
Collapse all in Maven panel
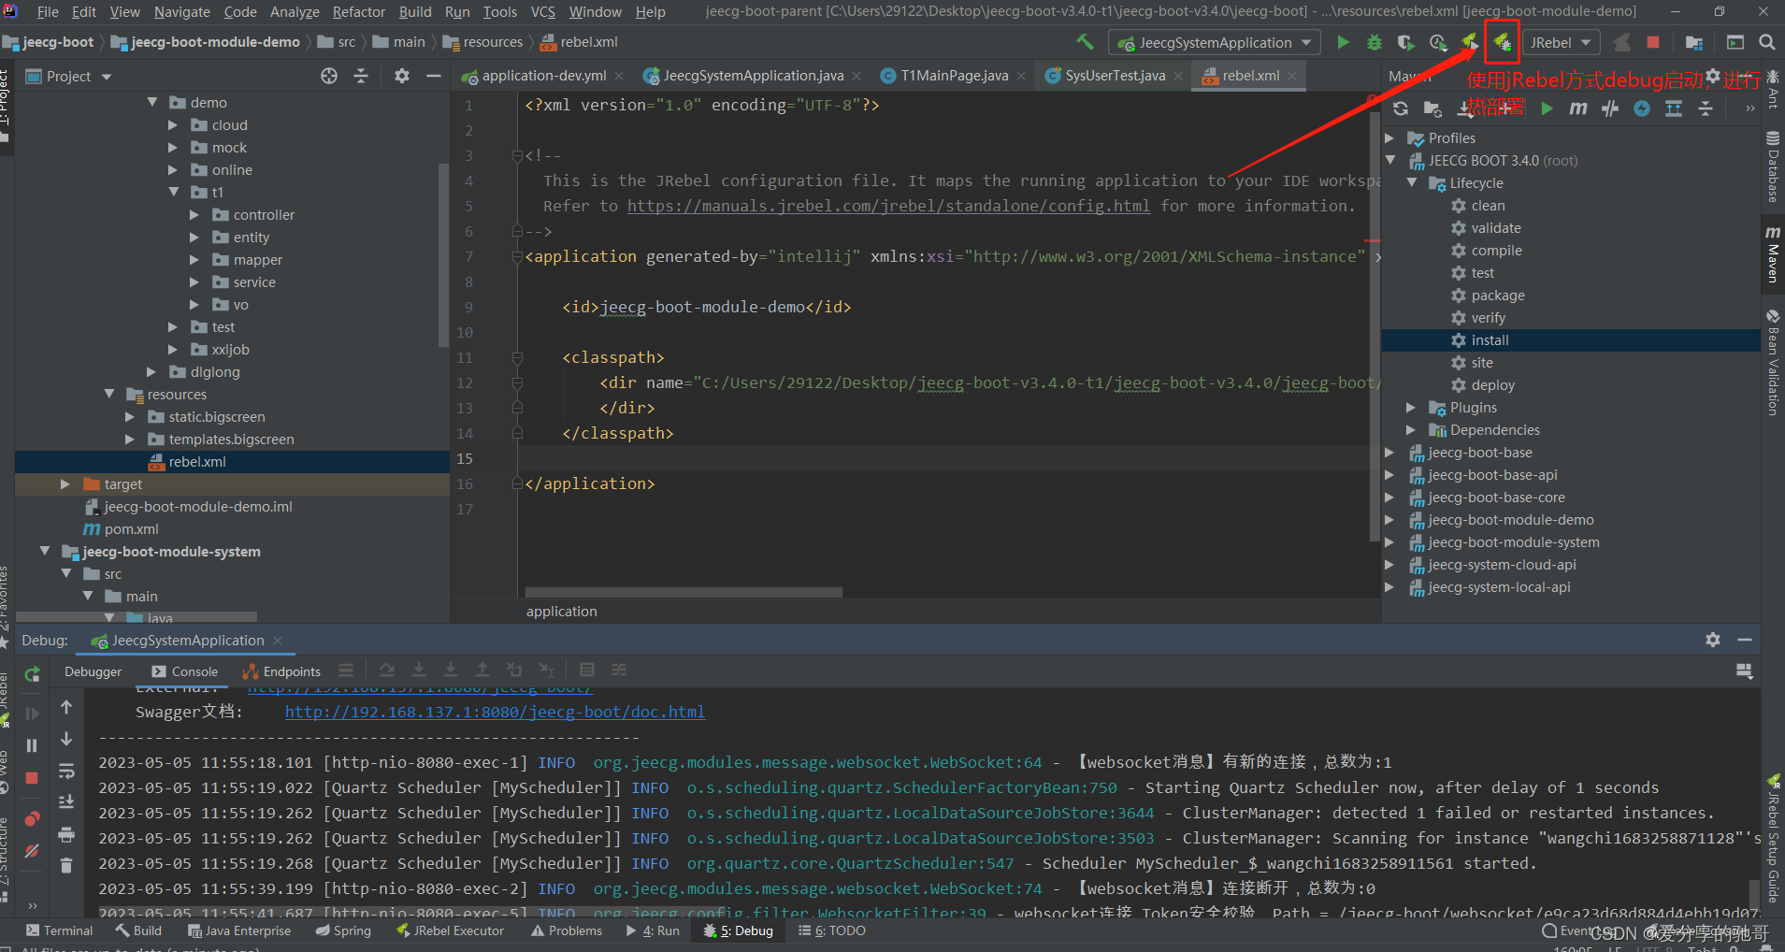tap(1706, 108)
